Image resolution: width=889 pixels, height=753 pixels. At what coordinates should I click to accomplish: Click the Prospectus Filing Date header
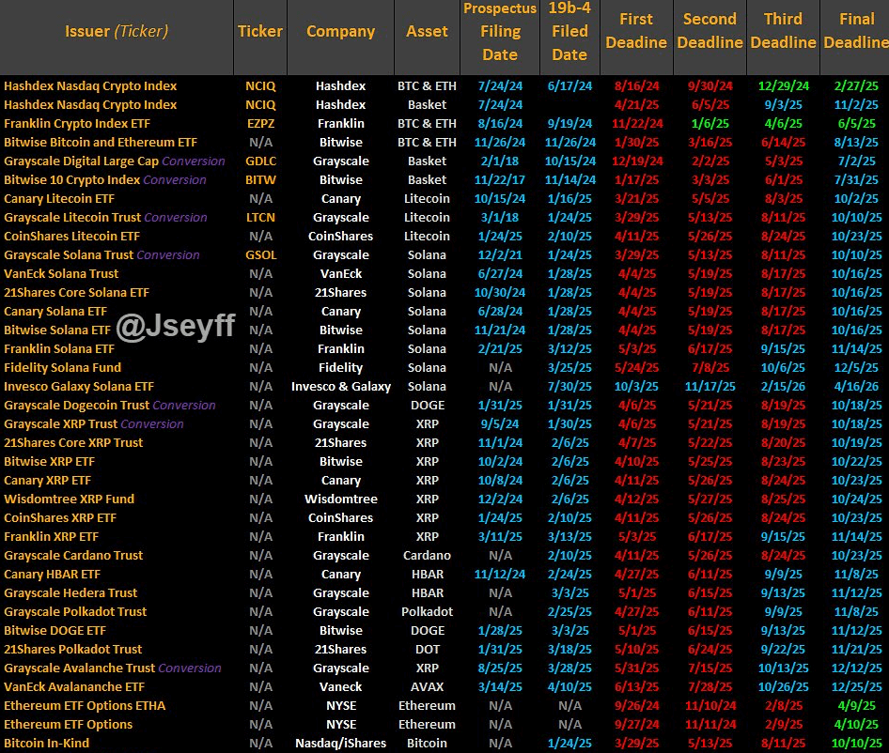(x=500, y=31)
